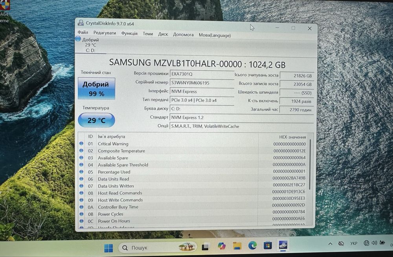
Task: Click the interface field NVM Express
Action: point(202,91)
